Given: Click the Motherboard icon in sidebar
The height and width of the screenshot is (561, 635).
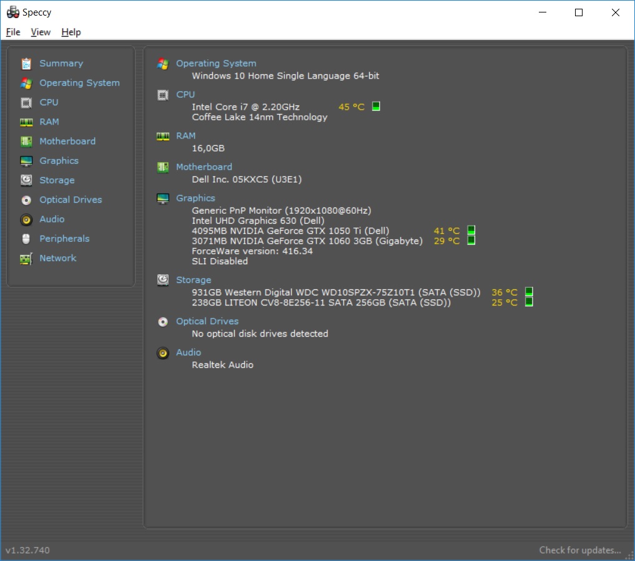Looking at the screenshot, I should [x=26, y=141].
